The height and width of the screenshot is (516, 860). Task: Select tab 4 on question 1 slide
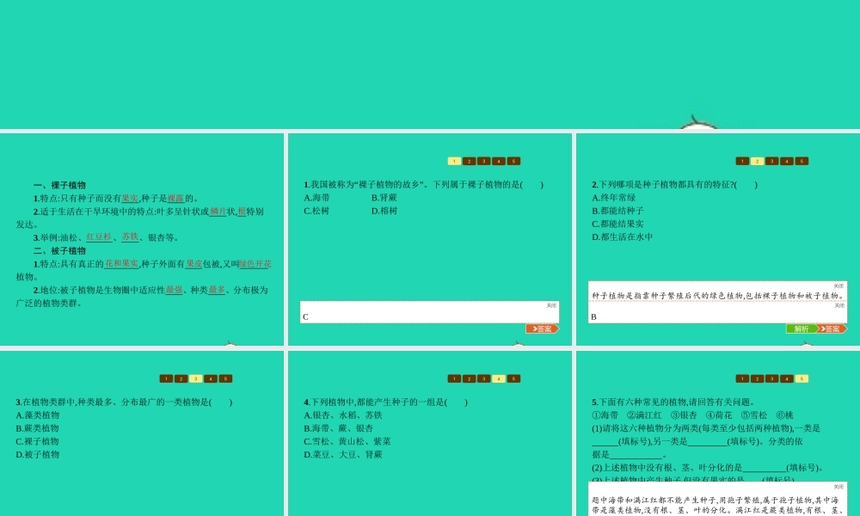[499, 161]
